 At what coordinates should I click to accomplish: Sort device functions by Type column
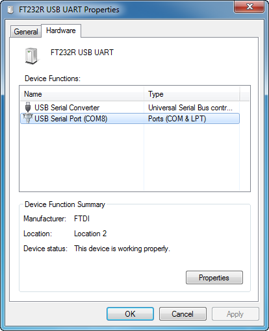[x=192, y=94]
